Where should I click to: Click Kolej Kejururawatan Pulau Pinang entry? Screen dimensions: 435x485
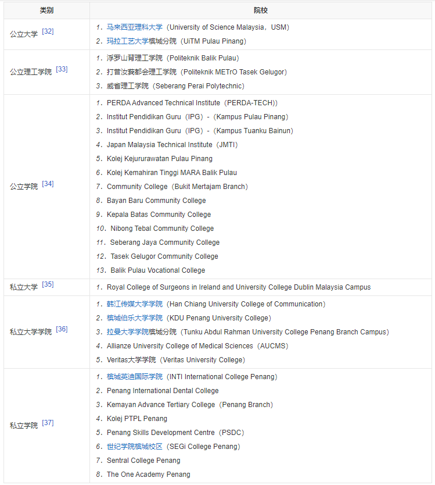159,159
